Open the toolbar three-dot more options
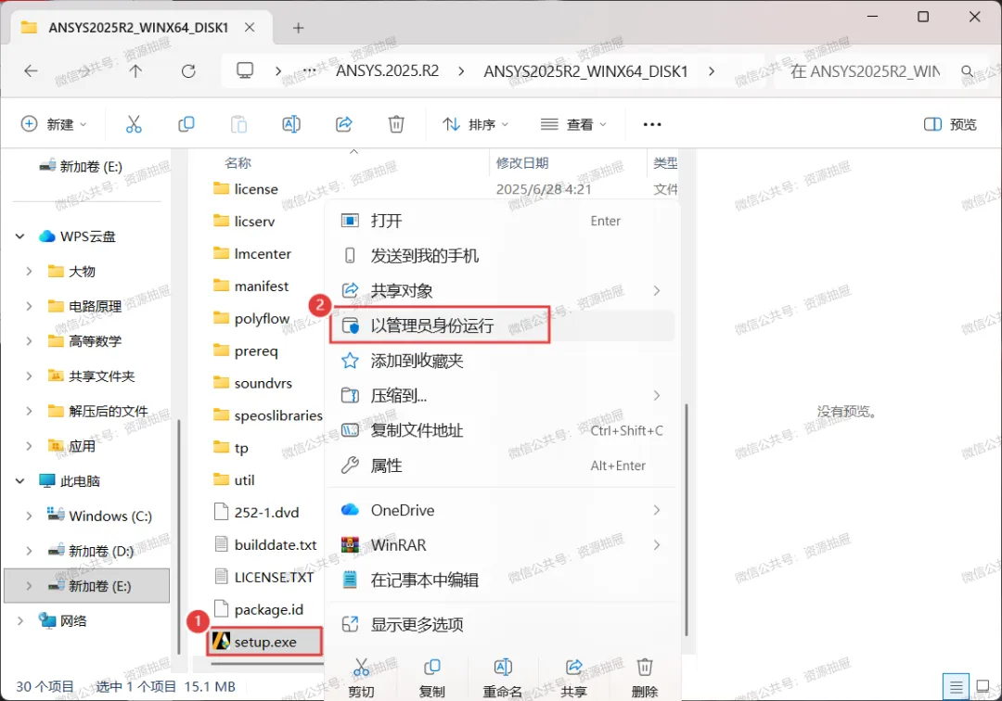1002x701 pixels. coord(652,124)
